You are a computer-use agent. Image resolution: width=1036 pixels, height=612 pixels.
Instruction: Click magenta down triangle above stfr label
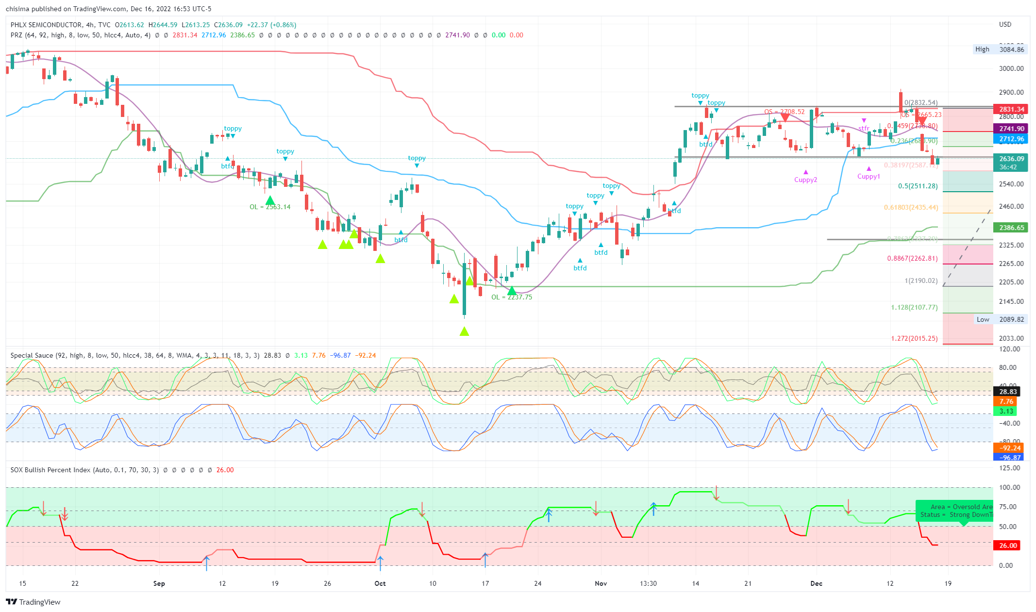pos(864,120)
